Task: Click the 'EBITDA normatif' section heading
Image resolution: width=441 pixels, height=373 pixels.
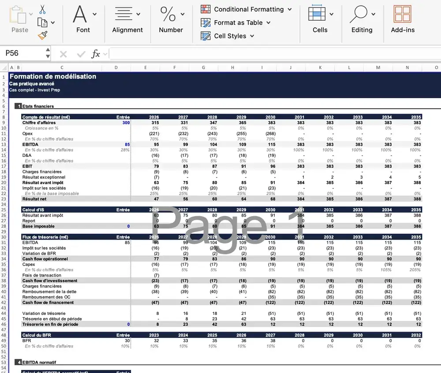Action: [39, 362]
